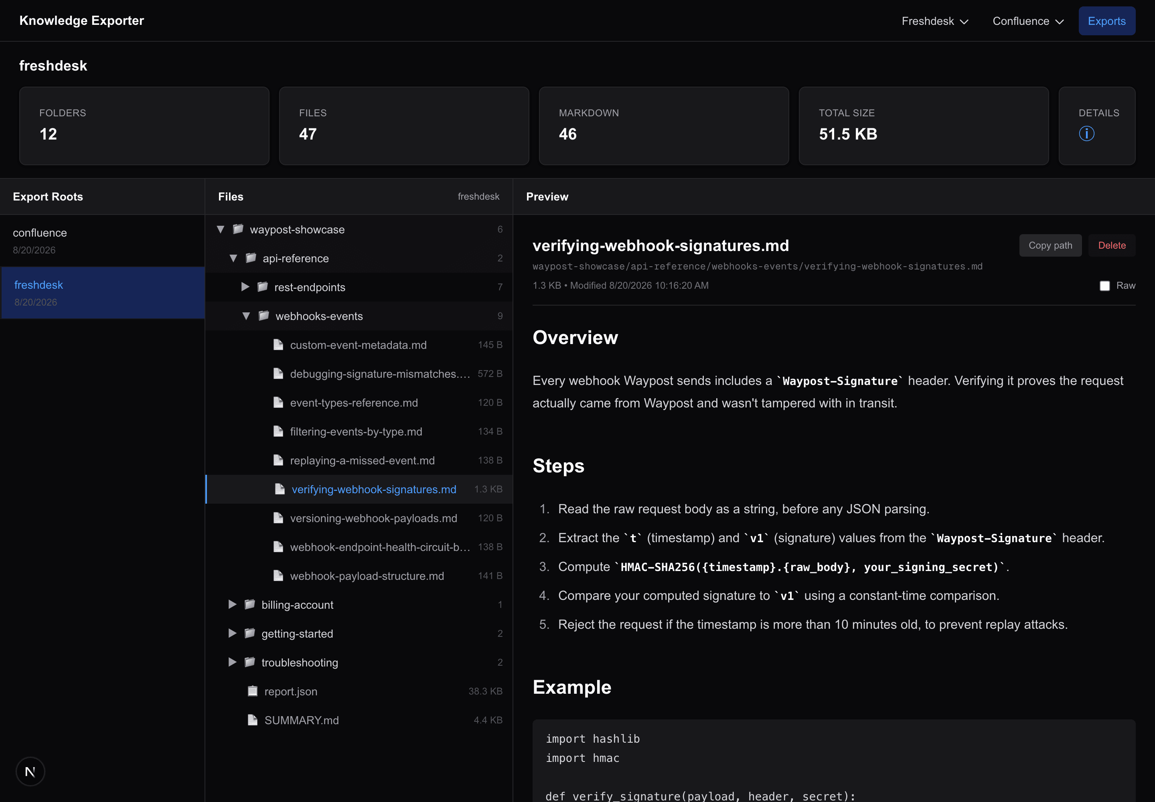
Task: Click the 'Modified 8/20/2026 10:16:20 AM' text
Action: 639,286
